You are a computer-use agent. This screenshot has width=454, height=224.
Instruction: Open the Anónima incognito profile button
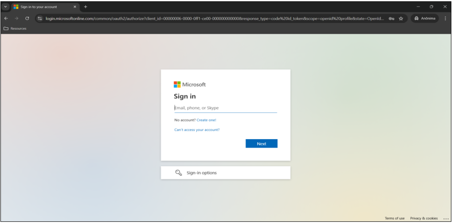425,19
